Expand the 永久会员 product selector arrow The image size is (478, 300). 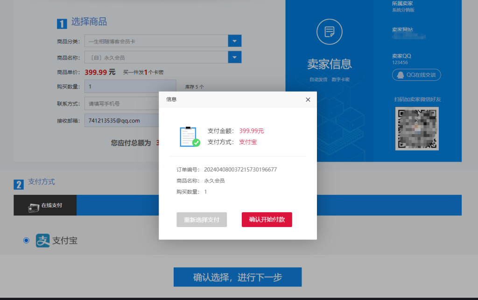234,57
